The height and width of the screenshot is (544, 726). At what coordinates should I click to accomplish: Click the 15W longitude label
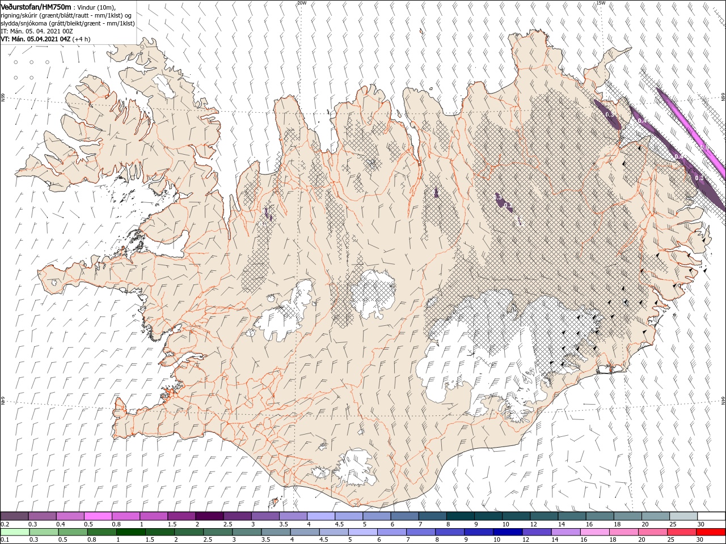(x=601, y=3)
